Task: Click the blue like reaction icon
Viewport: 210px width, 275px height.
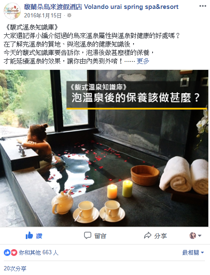Action: 7,253
